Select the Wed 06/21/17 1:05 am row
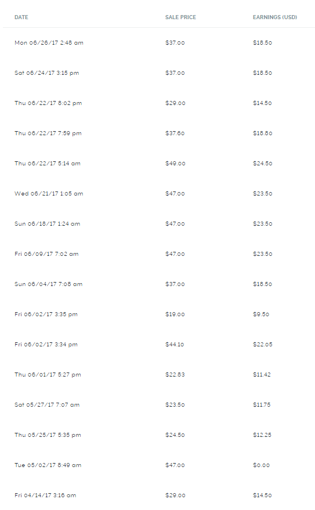Viewport: 315px width, 510px height. 159,194
